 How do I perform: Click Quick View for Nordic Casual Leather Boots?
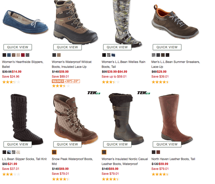[117, 144]
